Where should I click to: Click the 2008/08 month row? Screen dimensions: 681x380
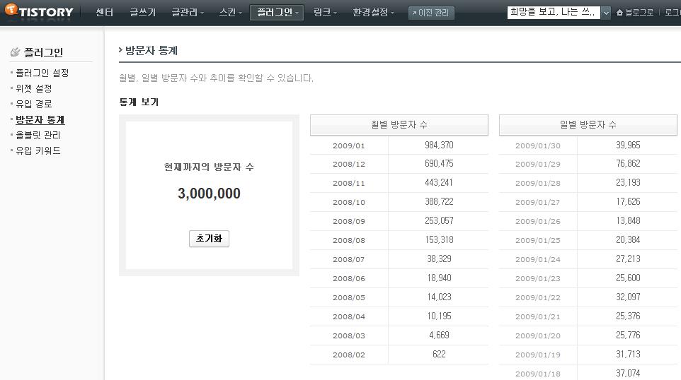click(x=399, y=240)
